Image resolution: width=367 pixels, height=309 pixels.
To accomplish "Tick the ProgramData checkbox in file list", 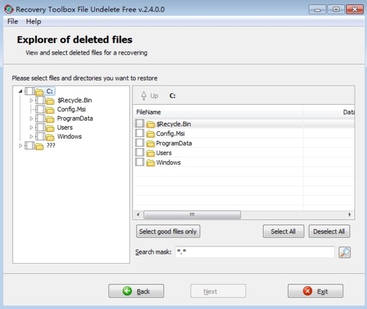I will pos(140,143).
